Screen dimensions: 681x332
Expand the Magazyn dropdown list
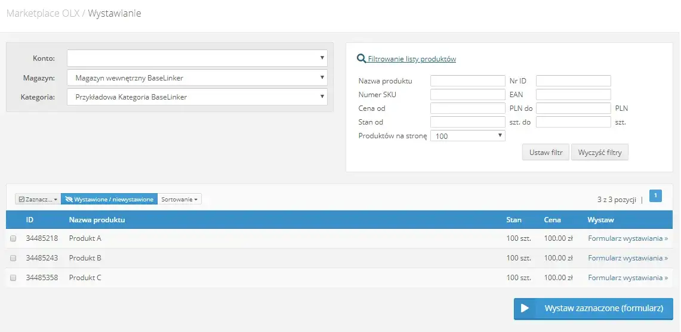point(197,77)
